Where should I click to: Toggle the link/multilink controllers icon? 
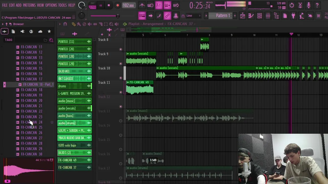click(167, 16)
